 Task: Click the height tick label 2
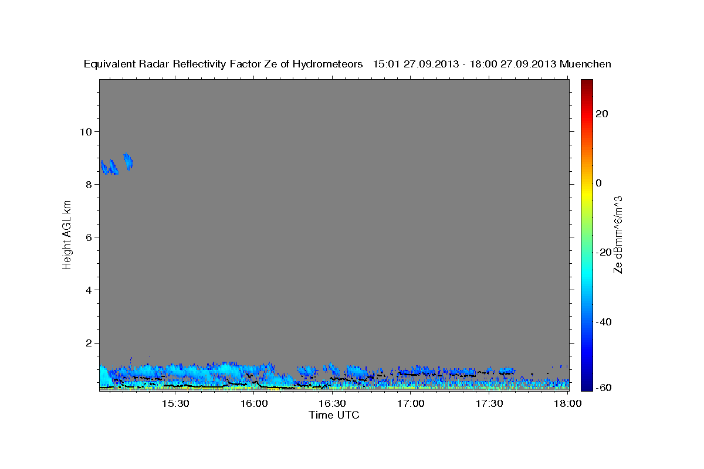[89, 343]
